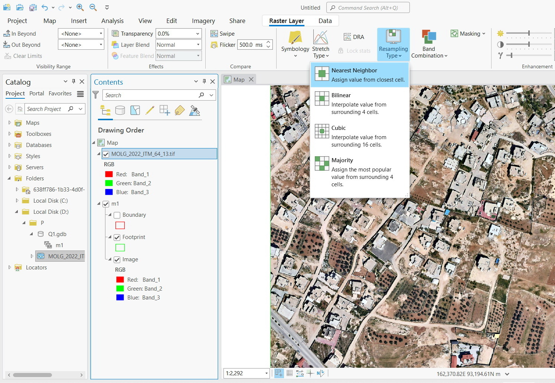The width and height of the screenshot is (555, 383).
Task: Expand the Toolboxes node in Catalog
Action: point(10,134)
